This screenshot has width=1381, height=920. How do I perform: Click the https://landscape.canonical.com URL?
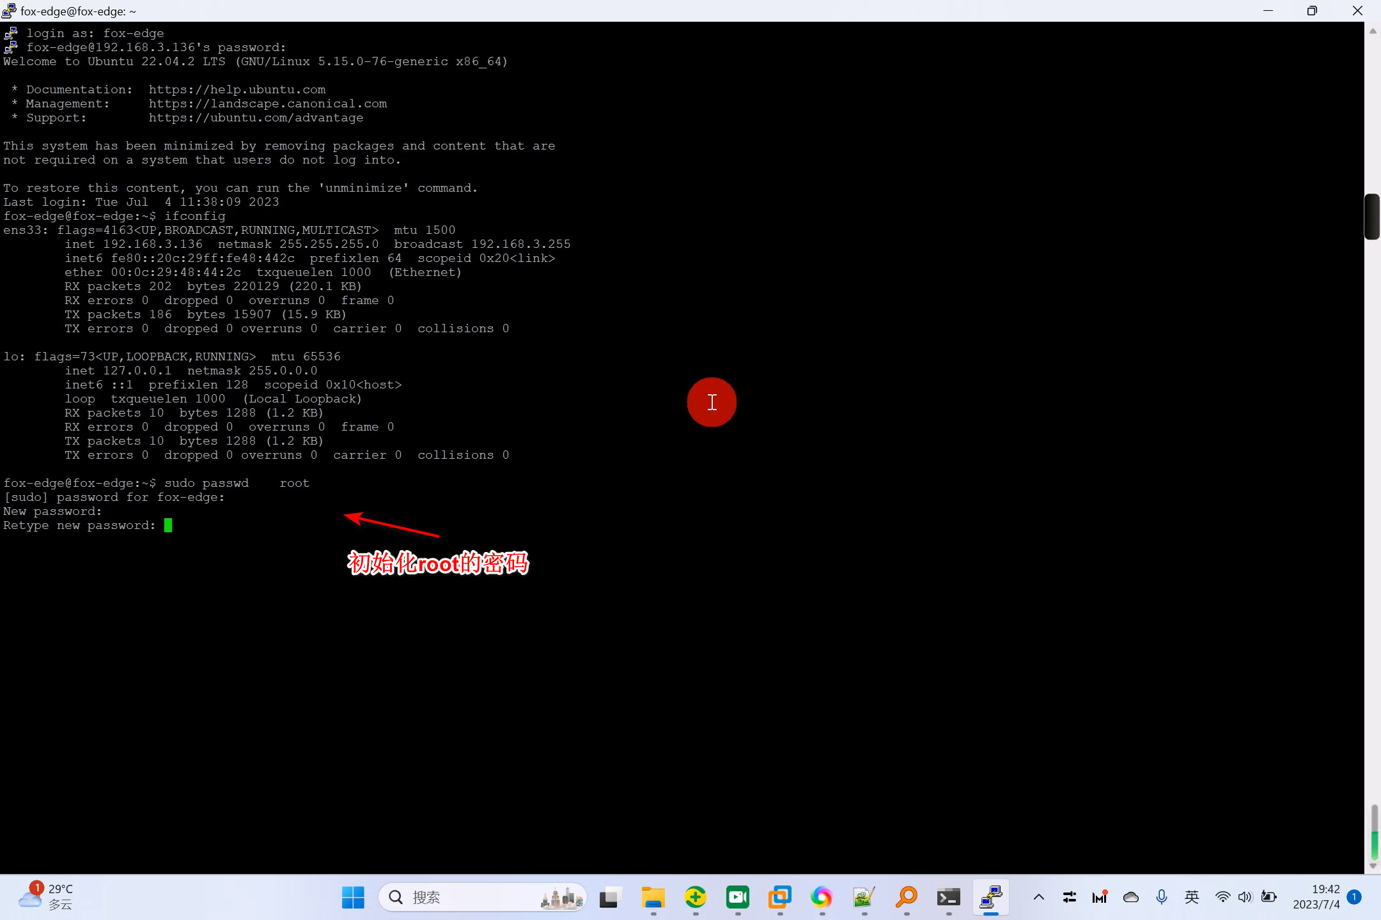[268, 103]
